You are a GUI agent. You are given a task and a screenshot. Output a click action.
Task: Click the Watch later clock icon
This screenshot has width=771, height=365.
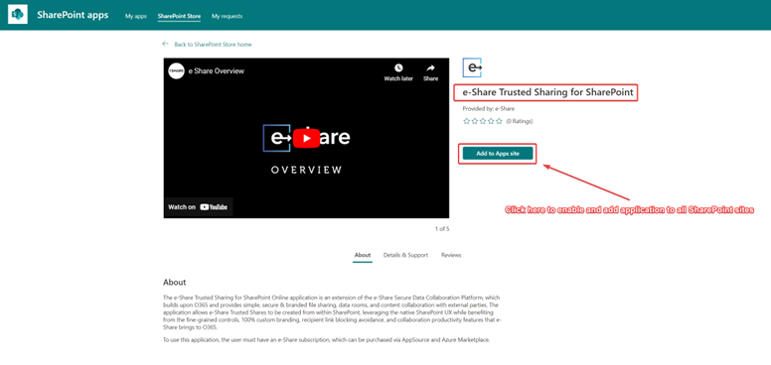pos(398,67)
